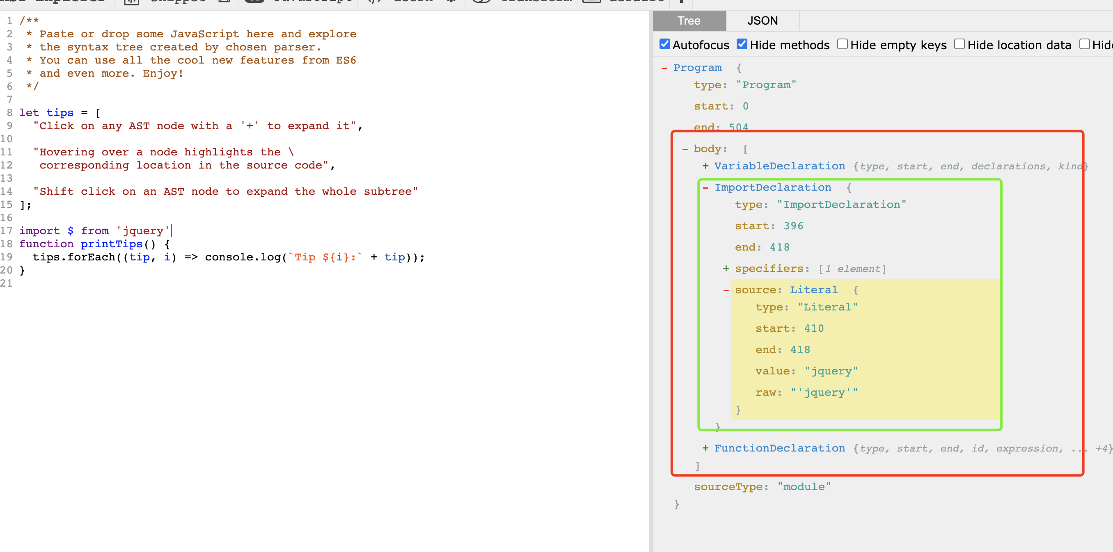The image size is (1113, 552).
Task: Click the VariableDeclaration node name
Action: click(x=779, y=166)
